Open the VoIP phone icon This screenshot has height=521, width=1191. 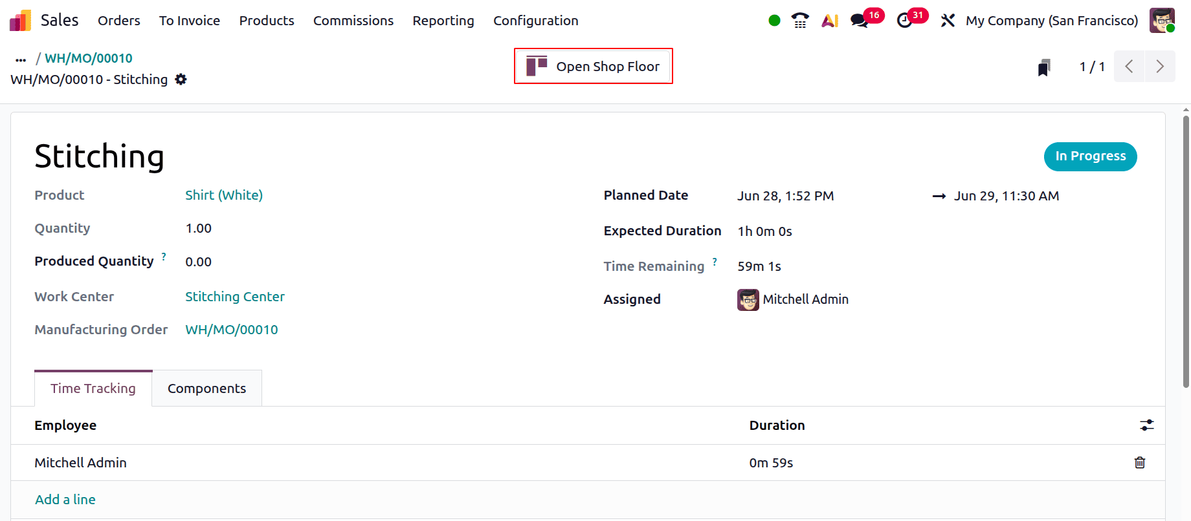(801, 21)
